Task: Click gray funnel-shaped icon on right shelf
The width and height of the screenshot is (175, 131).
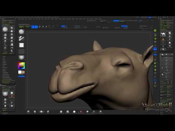Action: [155, 42]
